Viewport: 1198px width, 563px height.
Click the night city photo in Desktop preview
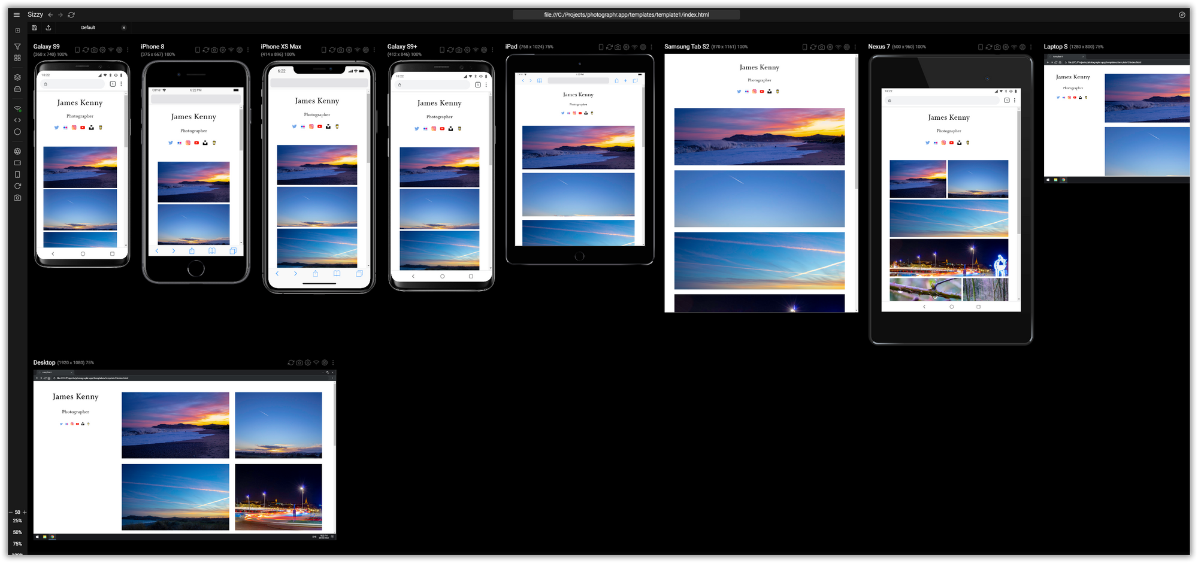278,497
